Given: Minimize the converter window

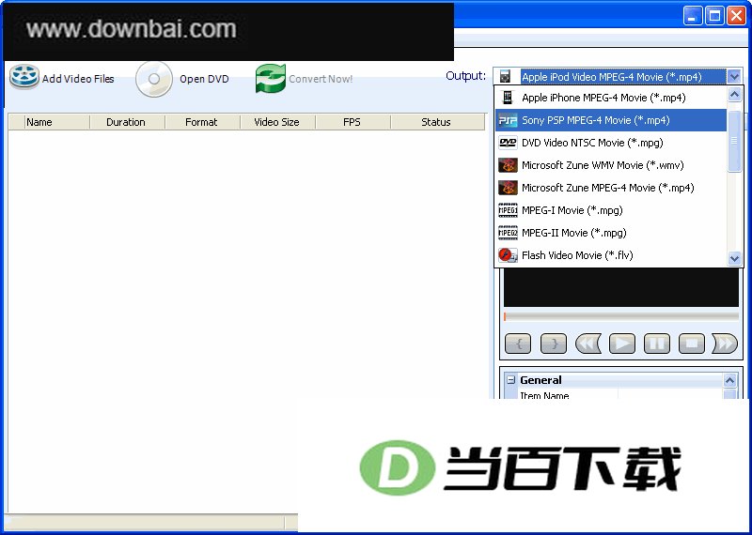Looking at the screenshot, I should pos(692,16).
